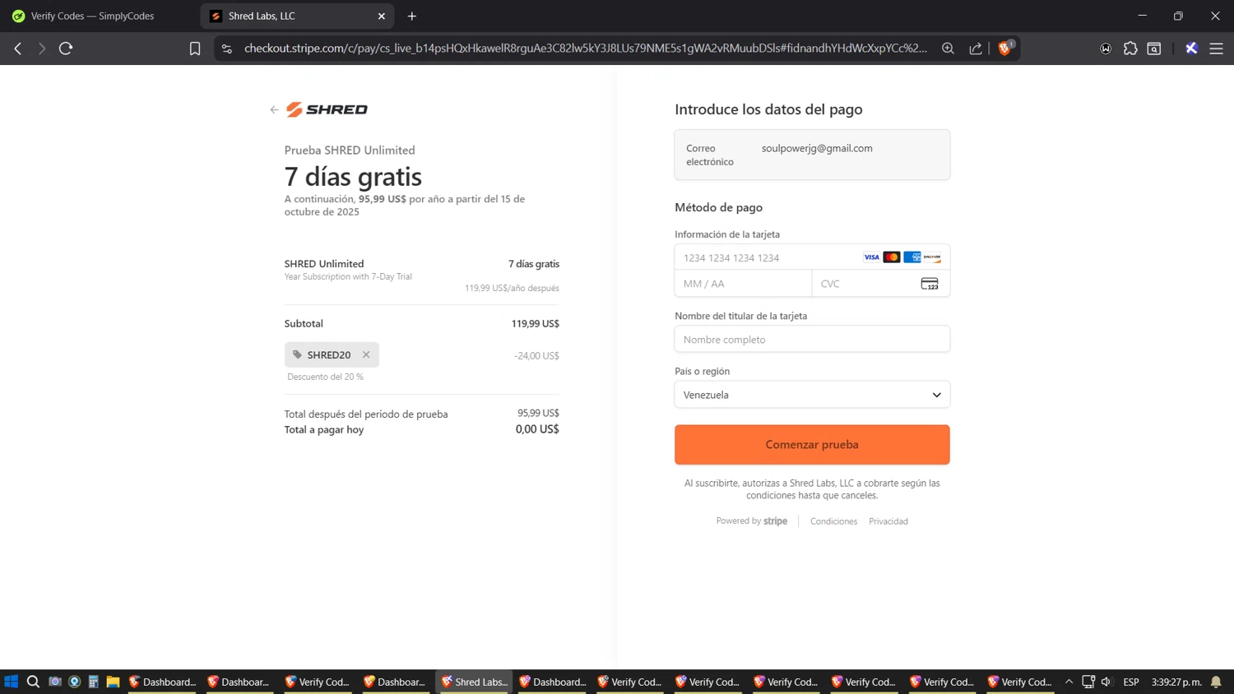This screenshot has width=1234, height=694.
Task: Open the Calculator taskbar icon
Action: tap(94, 682)
